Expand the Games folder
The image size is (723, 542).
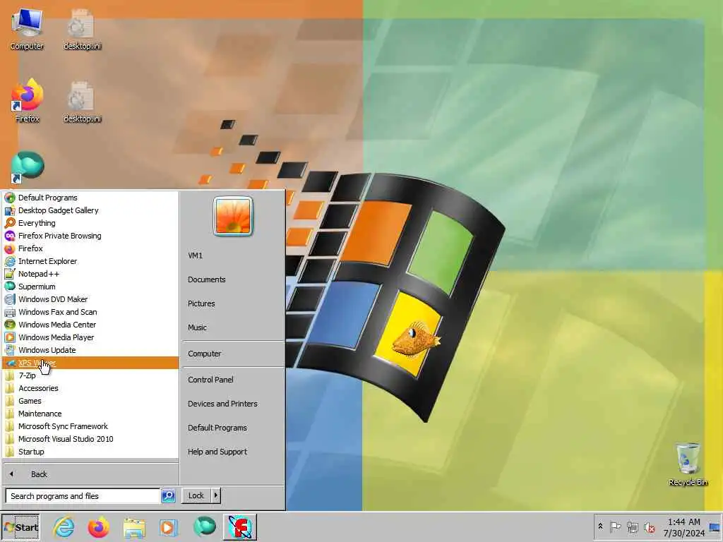[90, 401]
